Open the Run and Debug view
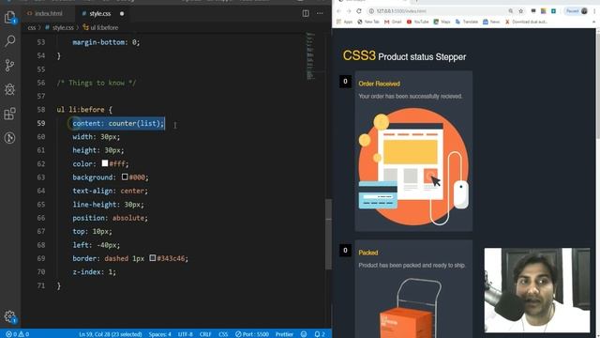 10,89
